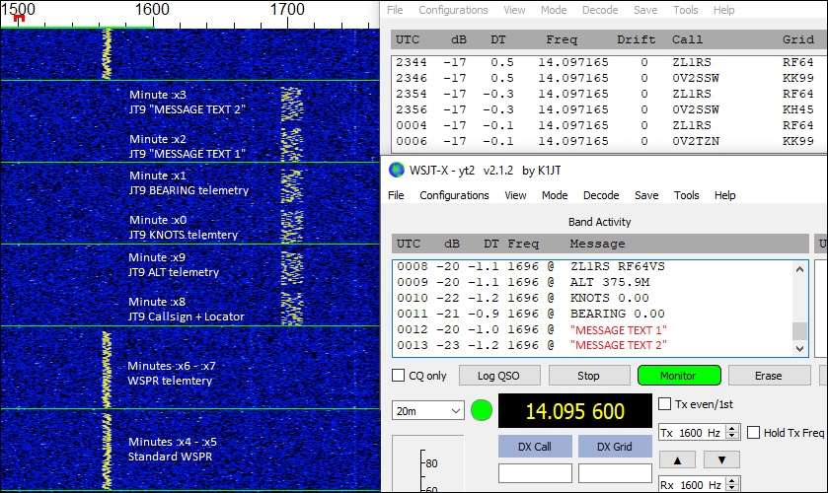Check the Hold Tx Freq option

tap(754, 433)
